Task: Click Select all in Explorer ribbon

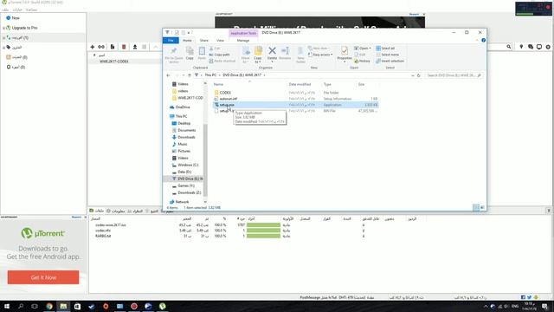Action: click(385, 49)
